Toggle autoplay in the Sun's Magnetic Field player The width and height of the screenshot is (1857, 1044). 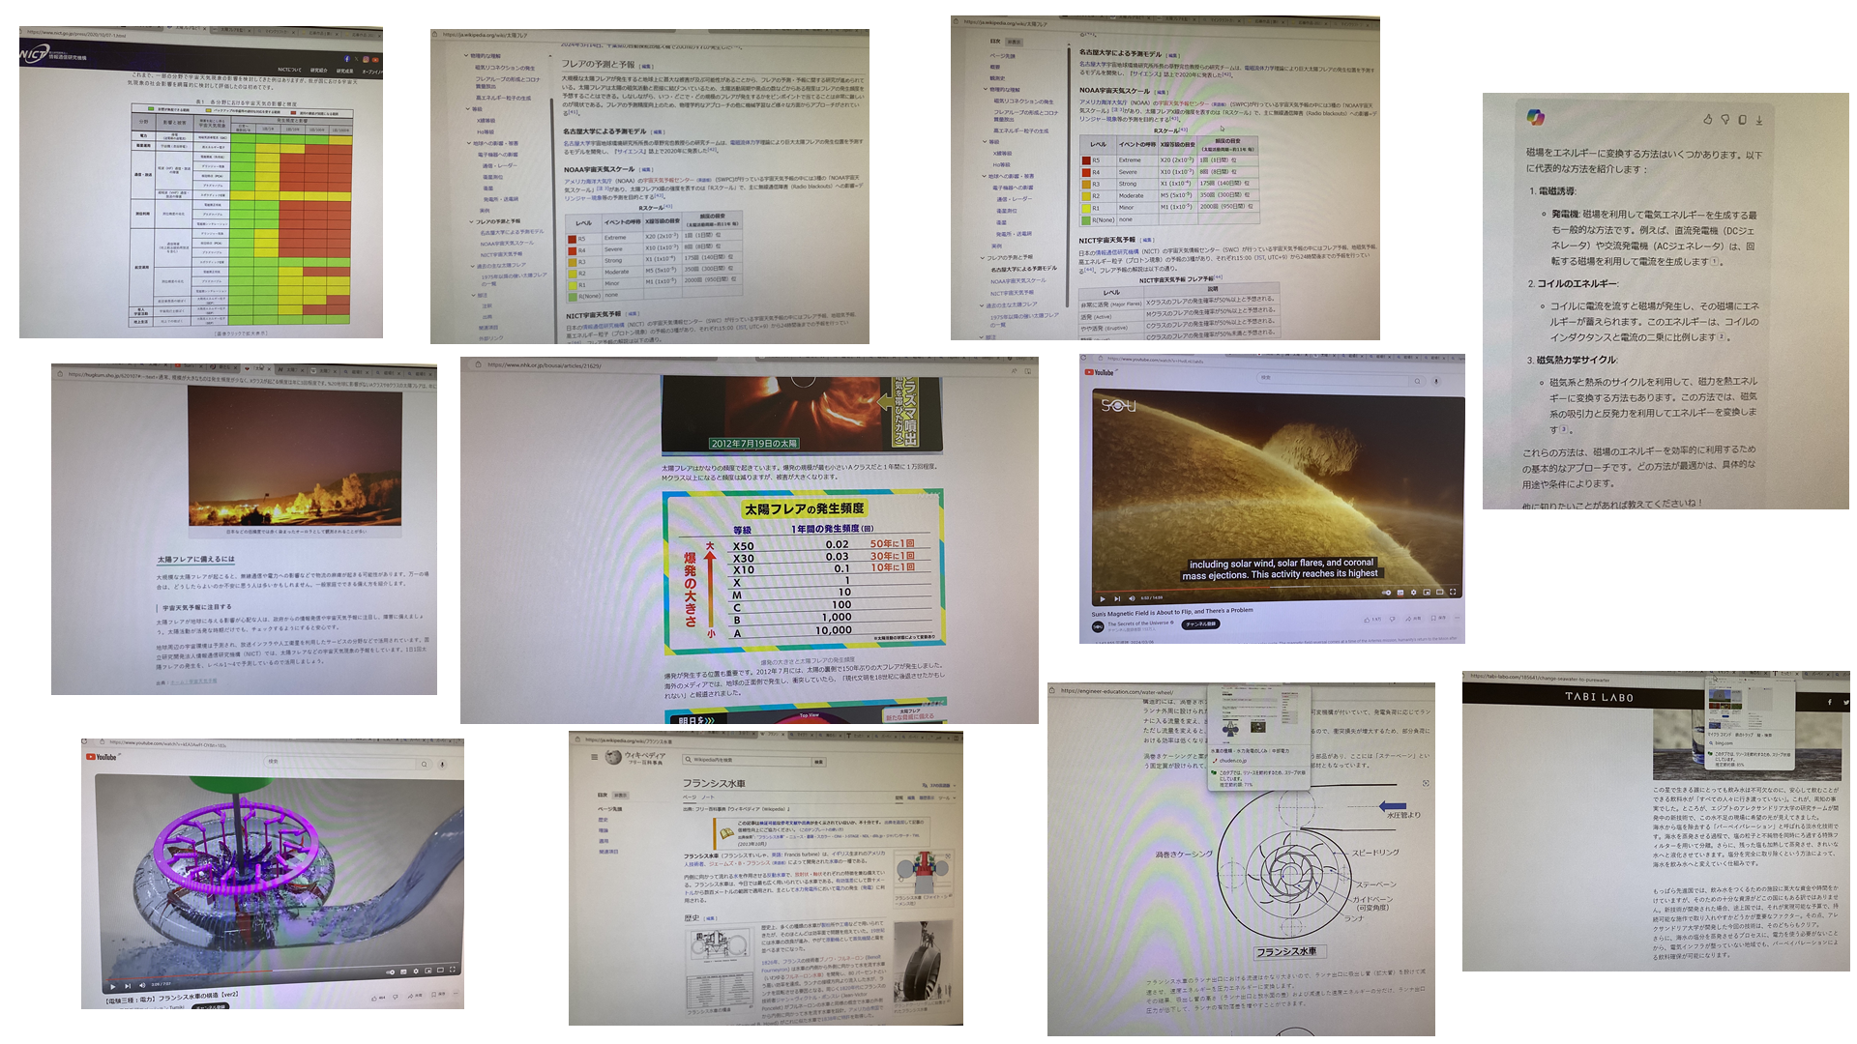pyautogui.click(x=1386, y=593)
